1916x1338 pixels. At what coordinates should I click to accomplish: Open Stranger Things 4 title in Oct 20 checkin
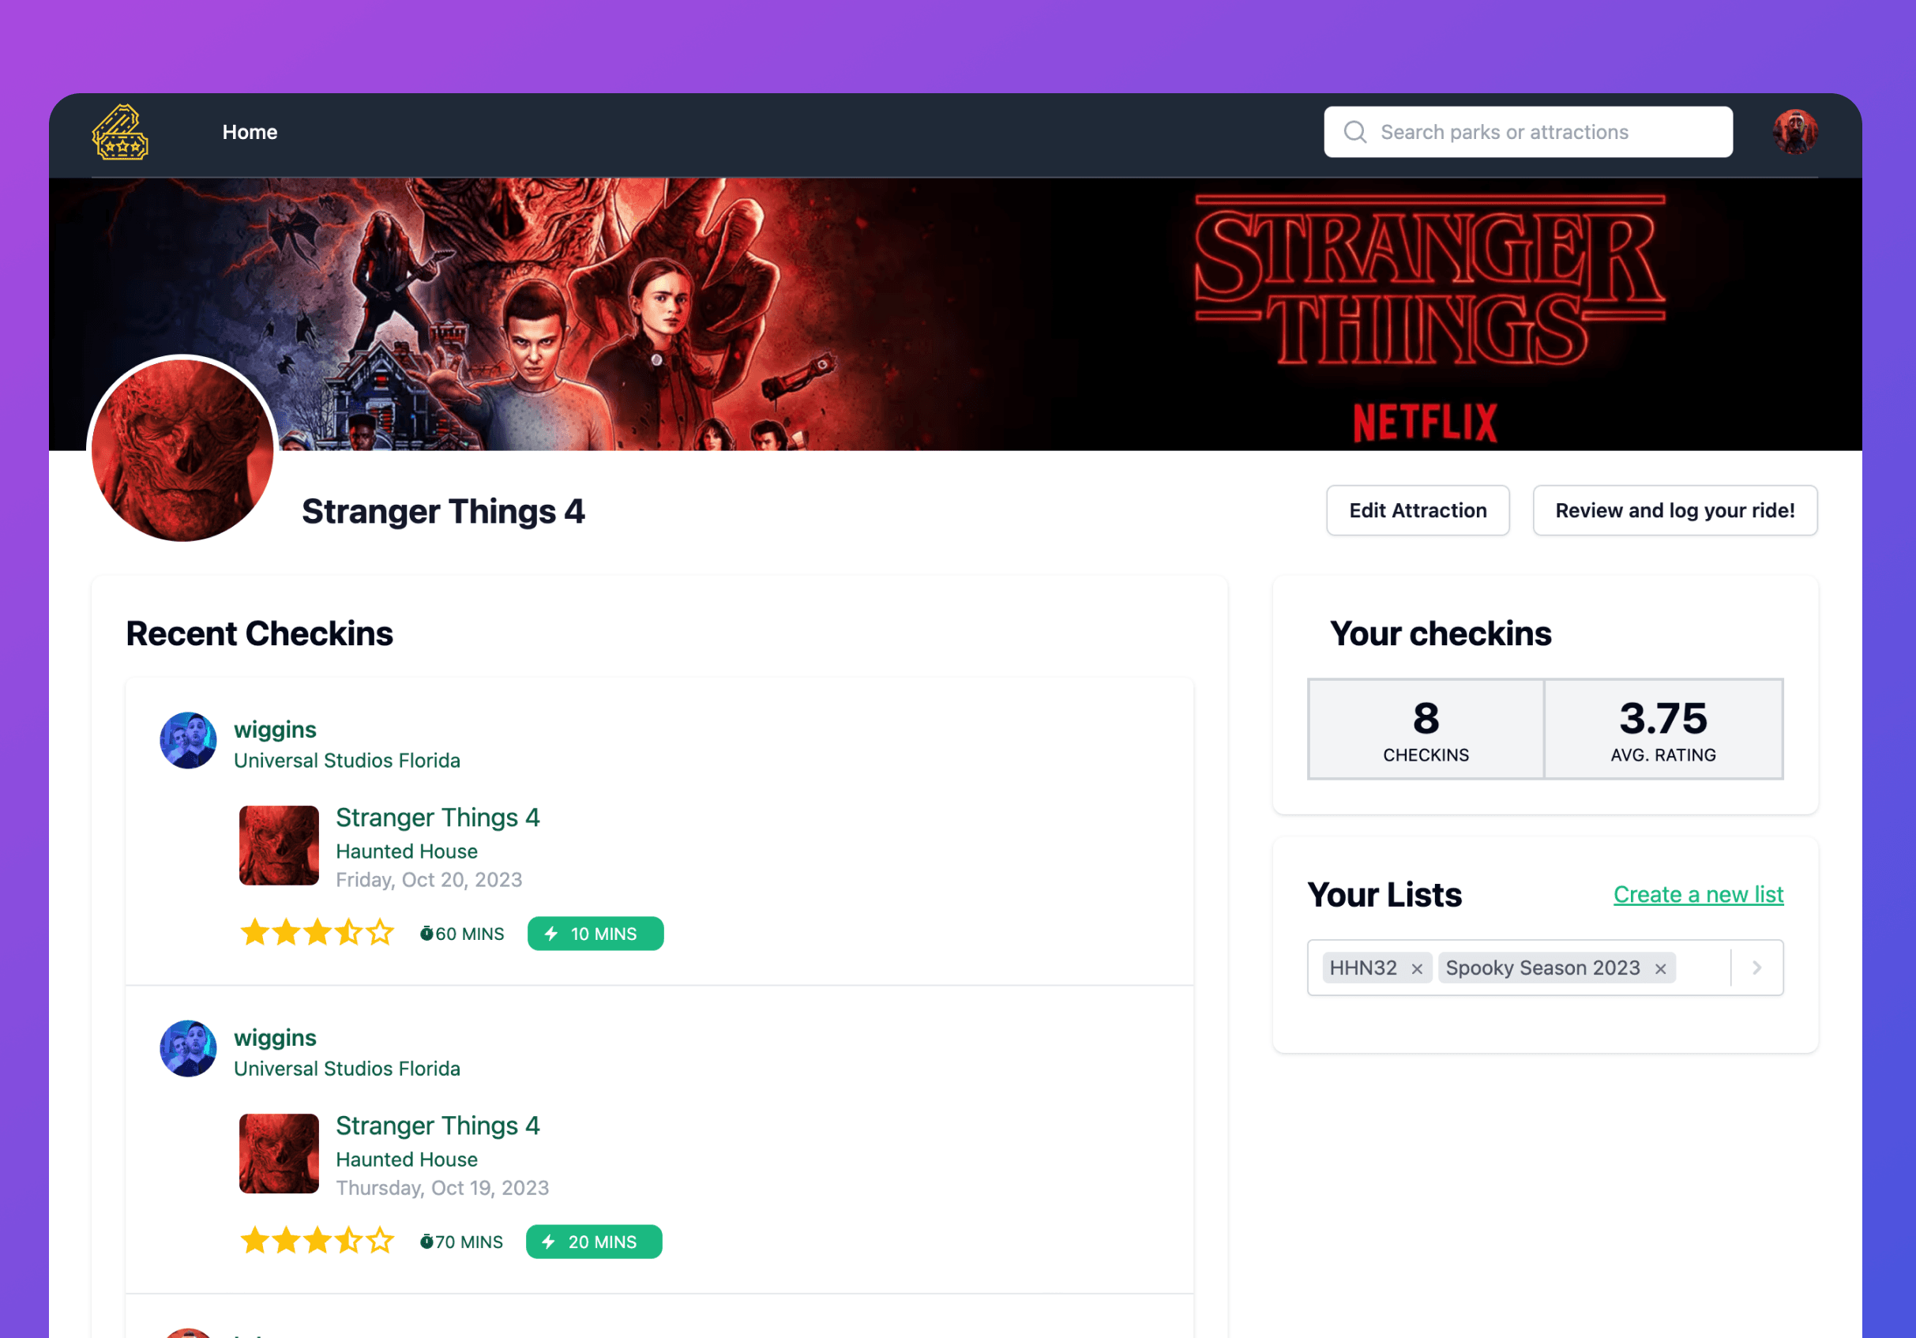pyautogui.click(x=438, y=817)
